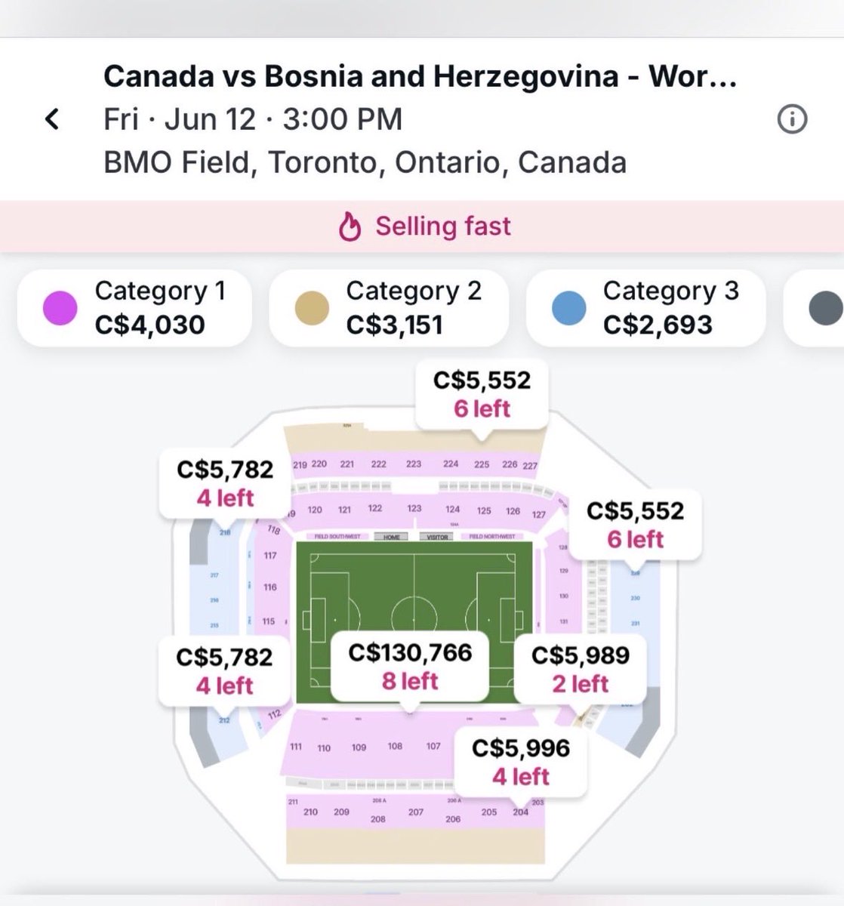Screen dimensions: 844x906
Task: Open the C$130,766 8 left price tag
Action: tap(410, 667)
